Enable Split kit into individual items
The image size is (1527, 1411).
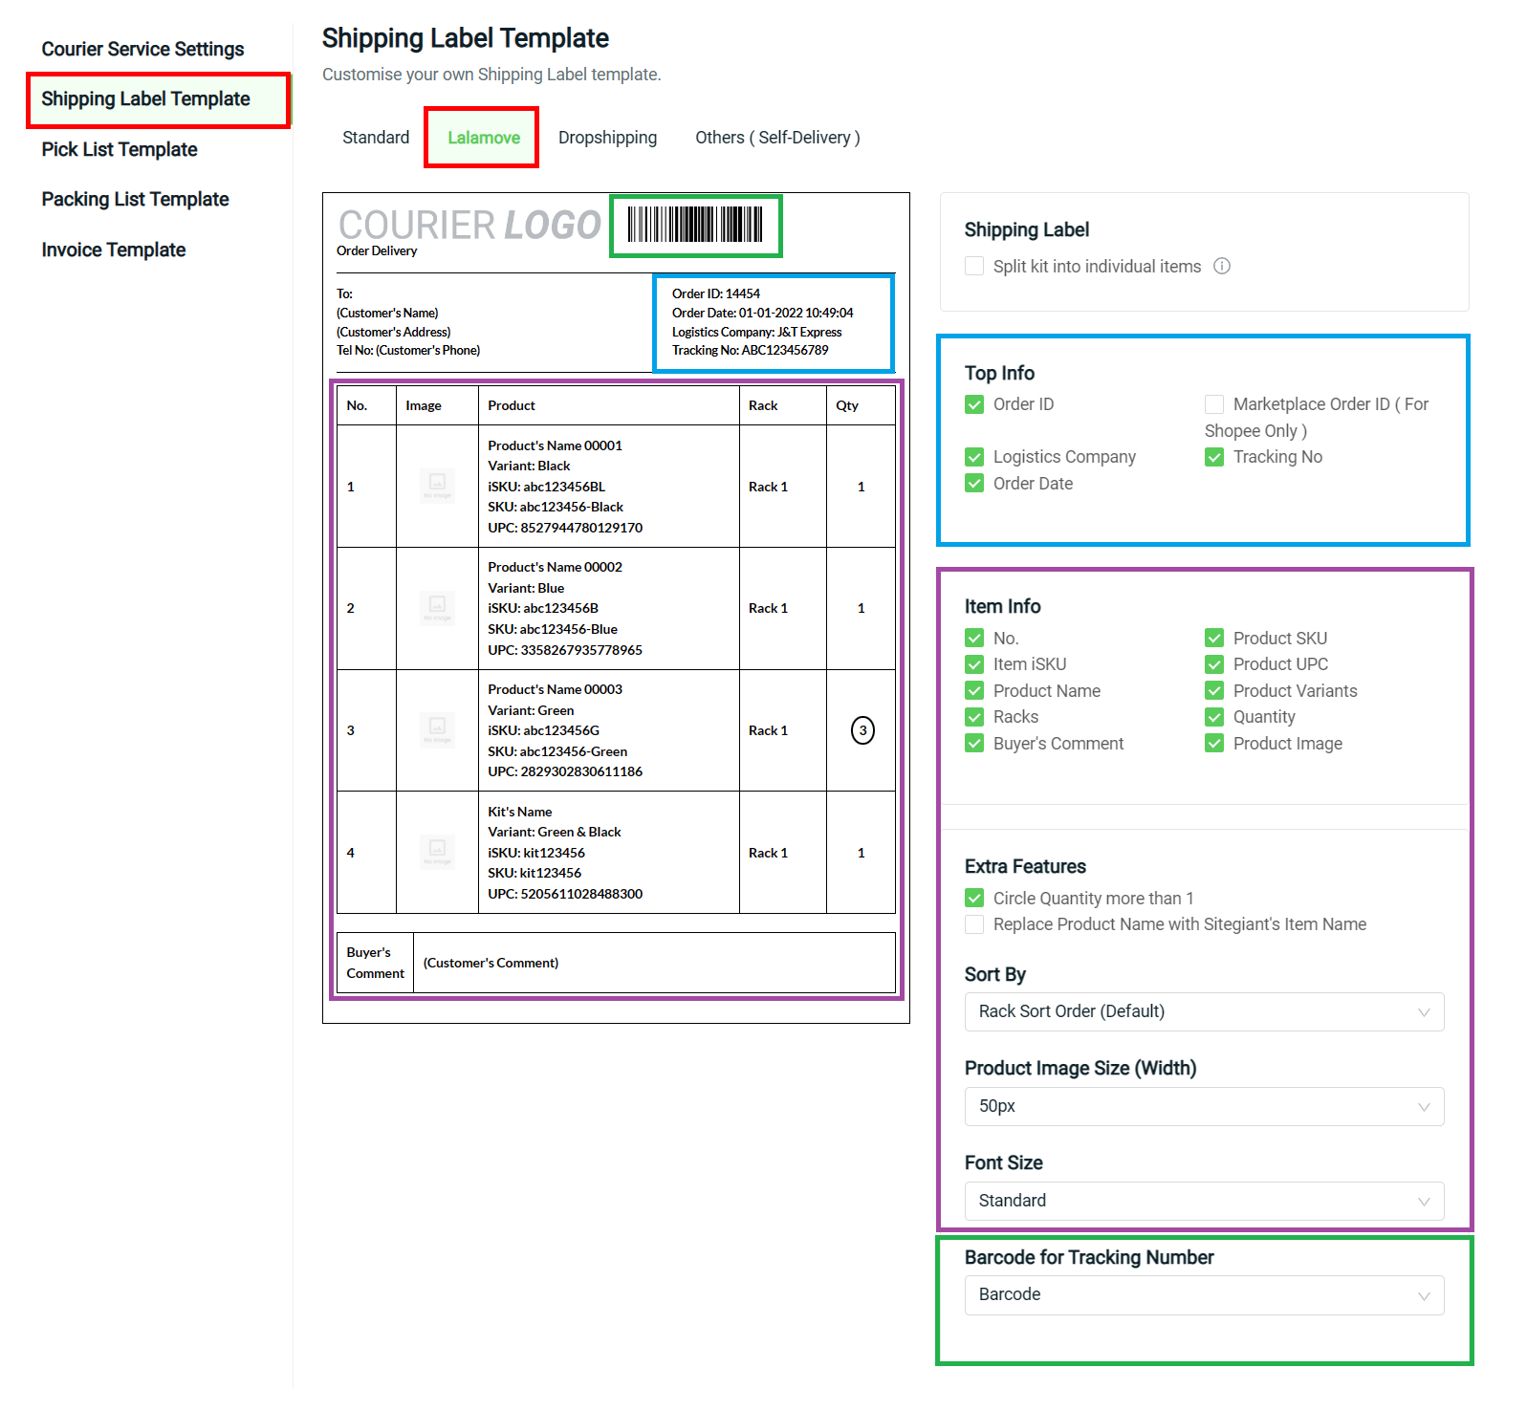(974, 266)
